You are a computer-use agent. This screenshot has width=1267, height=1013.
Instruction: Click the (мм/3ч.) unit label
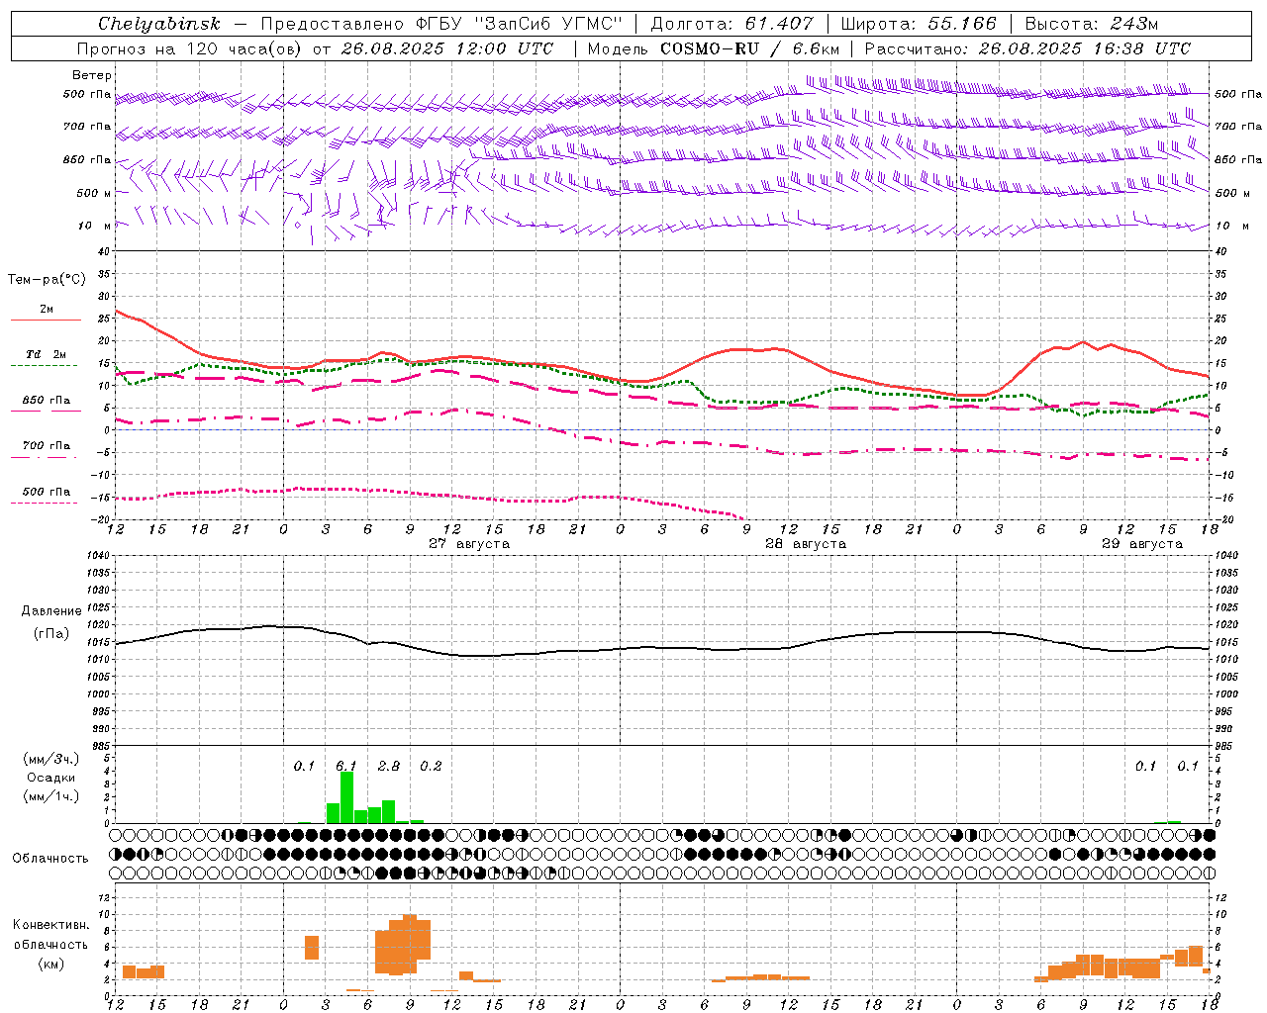(x=51, y=759)
